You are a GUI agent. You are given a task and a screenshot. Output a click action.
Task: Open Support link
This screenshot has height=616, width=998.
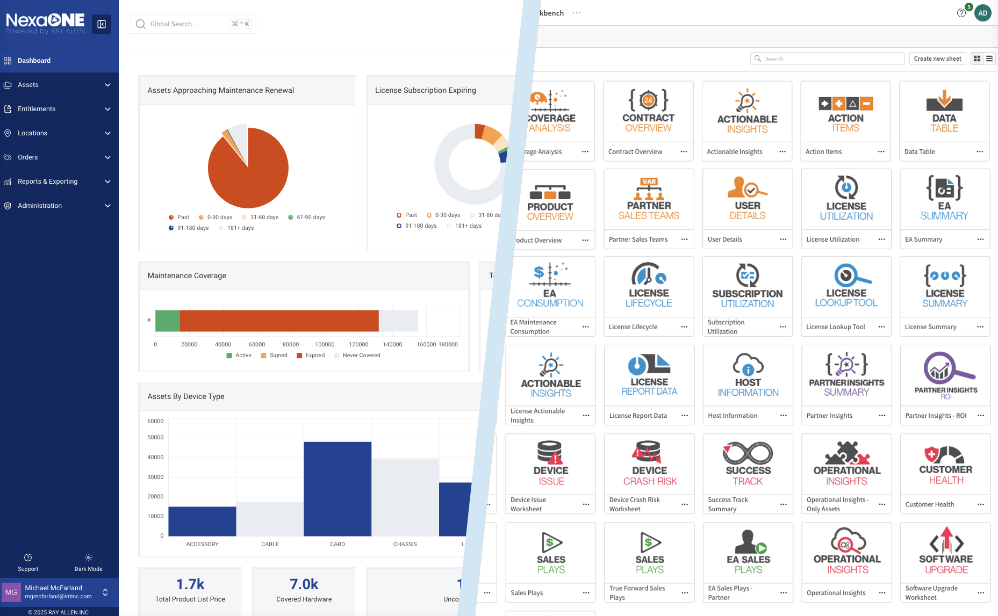click(x=28, y=562)
